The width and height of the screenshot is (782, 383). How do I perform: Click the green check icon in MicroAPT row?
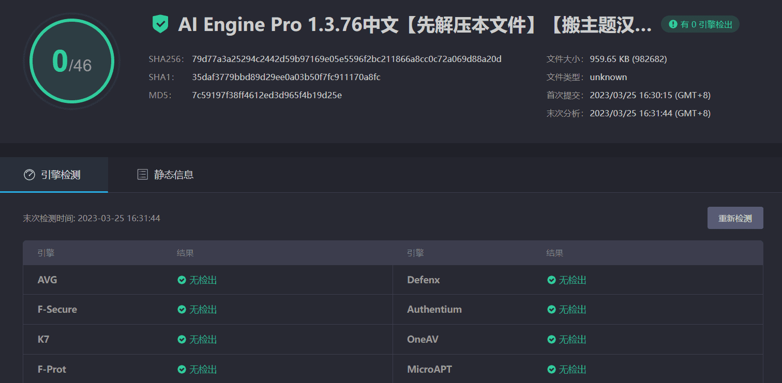pyautogui.click(x=551, y=370)
